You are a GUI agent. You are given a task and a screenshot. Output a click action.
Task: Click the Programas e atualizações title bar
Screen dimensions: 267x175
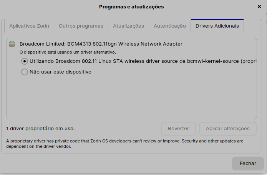pos(131,7)
